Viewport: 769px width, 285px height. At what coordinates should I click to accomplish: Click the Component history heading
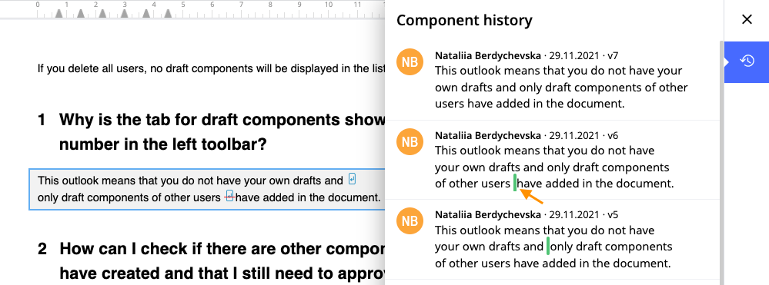coord(464,20)
